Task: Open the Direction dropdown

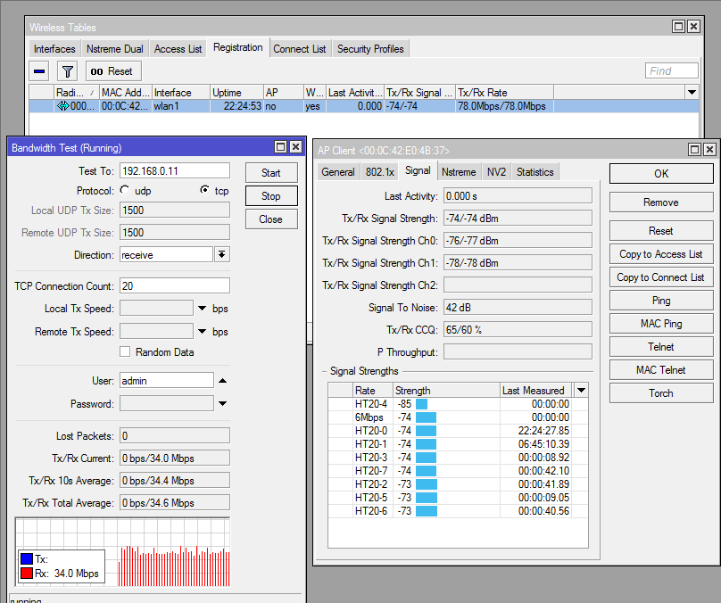Action: coord(222,255)
